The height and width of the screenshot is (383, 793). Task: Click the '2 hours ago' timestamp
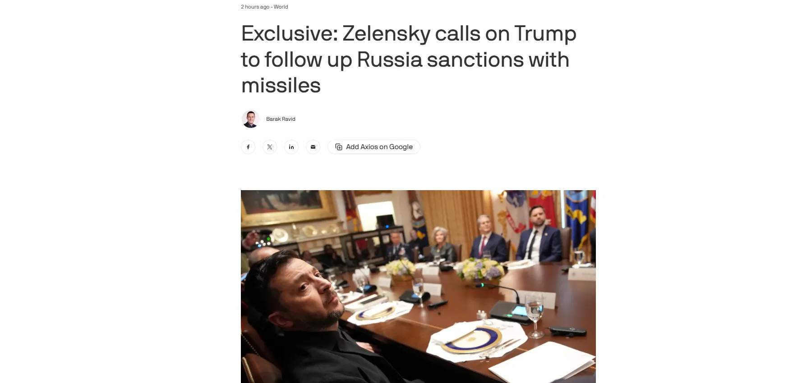click(255, 7)
